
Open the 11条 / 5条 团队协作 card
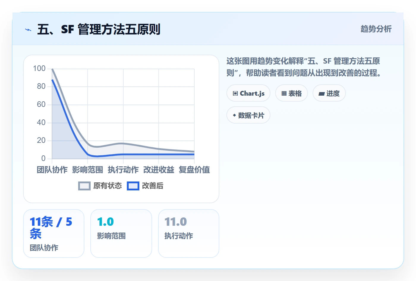(x=54, y=233)
